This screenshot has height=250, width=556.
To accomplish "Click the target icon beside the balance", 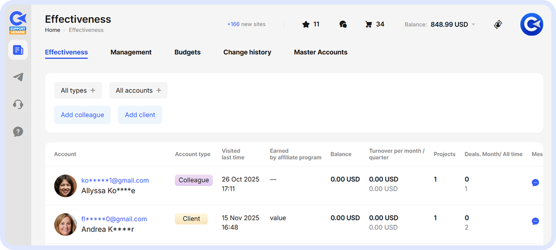I will pos(498,25).
